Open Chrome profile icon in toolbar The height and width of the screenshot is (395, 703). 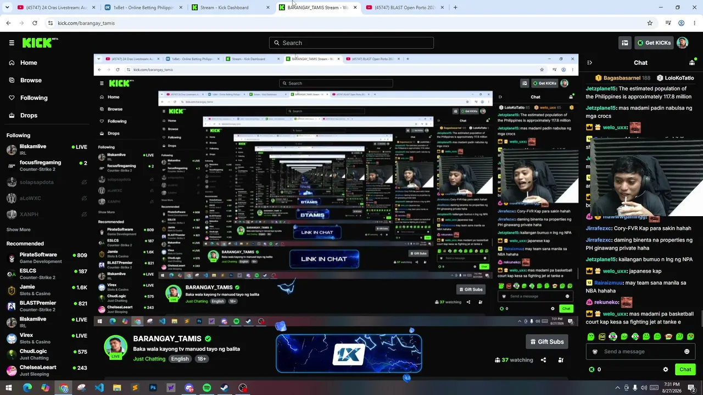pos(681,23)
